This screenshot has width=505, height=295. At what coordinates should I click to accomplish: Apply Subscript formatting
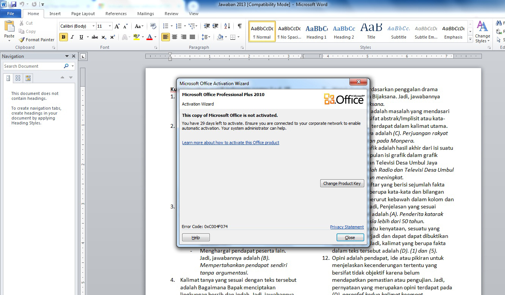click(x=104, y=37)
